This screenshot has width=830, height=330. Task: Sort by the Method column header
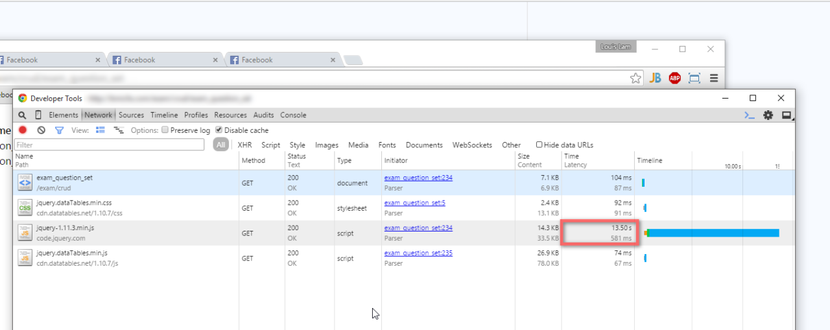[x=262, y=160]
